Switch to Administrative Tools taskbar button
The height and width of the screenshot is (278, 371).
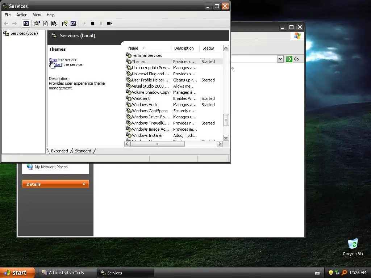[x=67, y=273]
